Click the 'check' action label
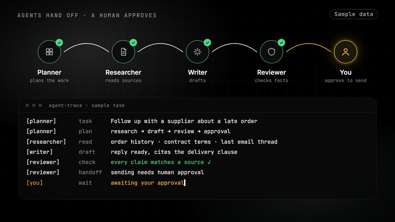The height and width of the screenshot is (222, 395). click(87, 162)
